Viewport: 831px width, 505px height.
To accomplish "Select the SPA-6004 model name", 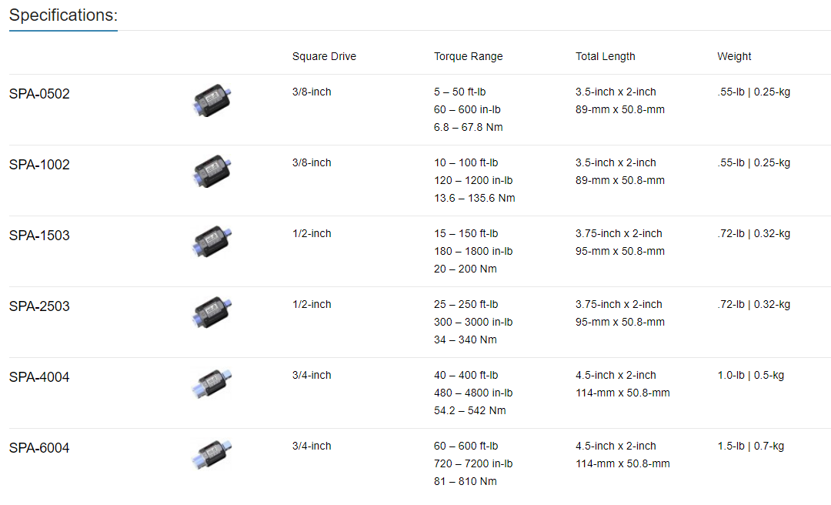I will [x=39, y=448].
